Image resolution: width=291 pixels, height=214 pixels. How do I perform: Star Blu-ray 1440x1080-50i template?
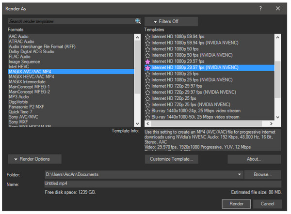147,117
